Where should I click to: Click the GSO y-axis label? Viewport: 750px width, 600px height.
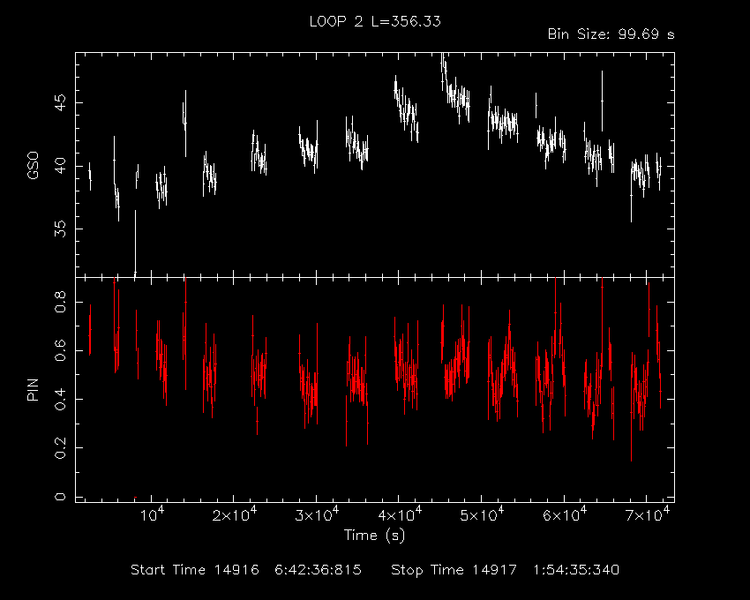tap(33, 165)
